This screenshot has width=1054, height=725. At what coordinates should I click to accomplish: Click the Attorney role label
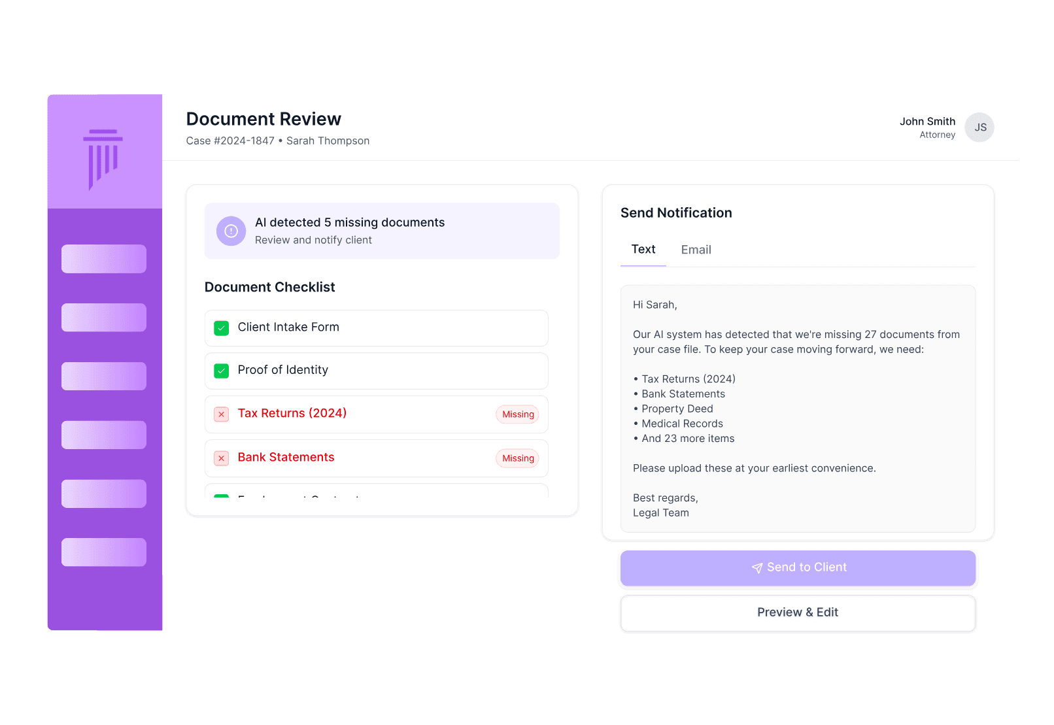pyautogui.click(x=938, y=135)
